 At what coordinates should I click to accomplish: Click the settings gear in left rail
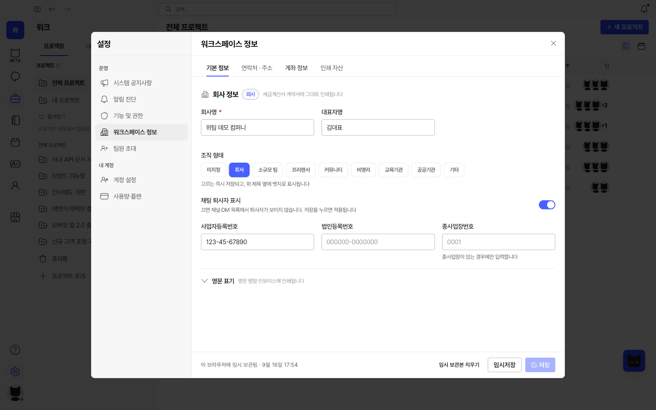pyautogui.click(x=15, y=372)
